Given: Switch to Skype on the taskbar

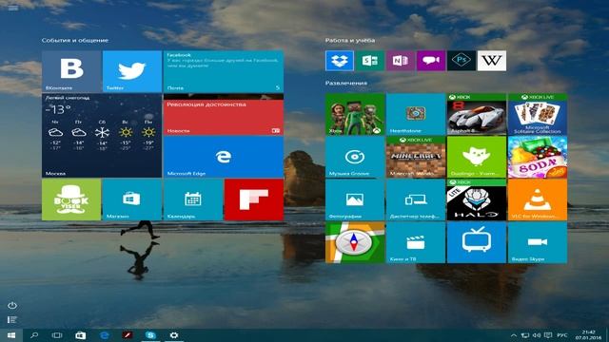Looking at the screenshot, I should (150, 335).
